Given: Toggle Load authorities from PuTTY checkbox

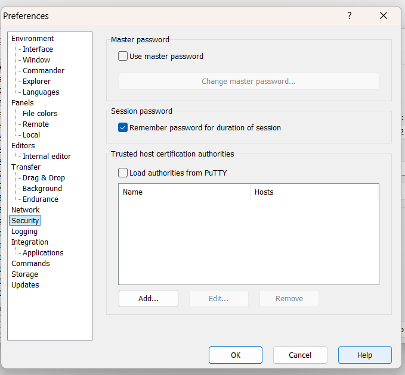Looking at the screenshot, I should point(123,173).
